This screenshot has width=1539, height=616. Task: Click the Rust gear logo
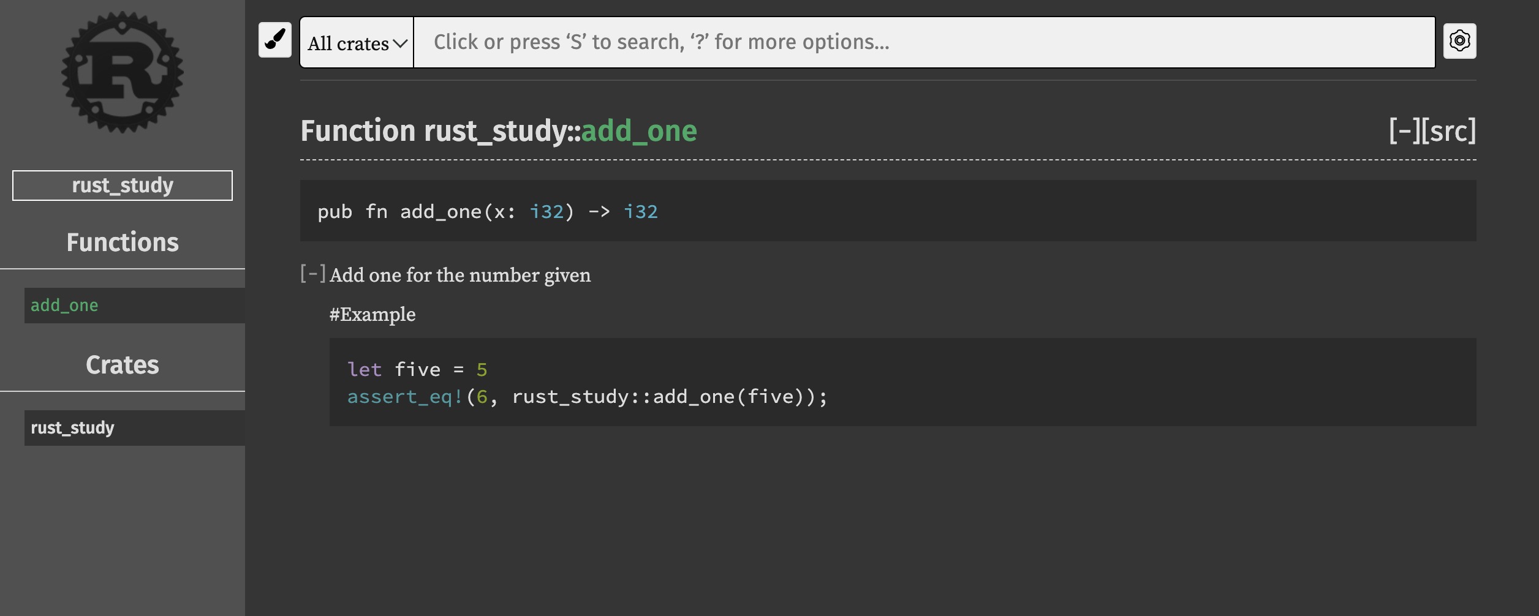click(122, 72)
